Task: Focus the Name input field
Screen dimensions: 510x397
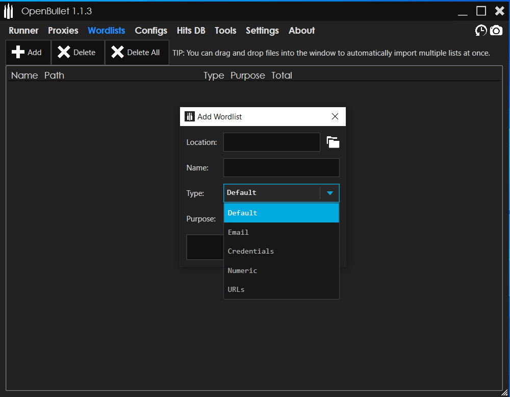Action: coord(282,167)
